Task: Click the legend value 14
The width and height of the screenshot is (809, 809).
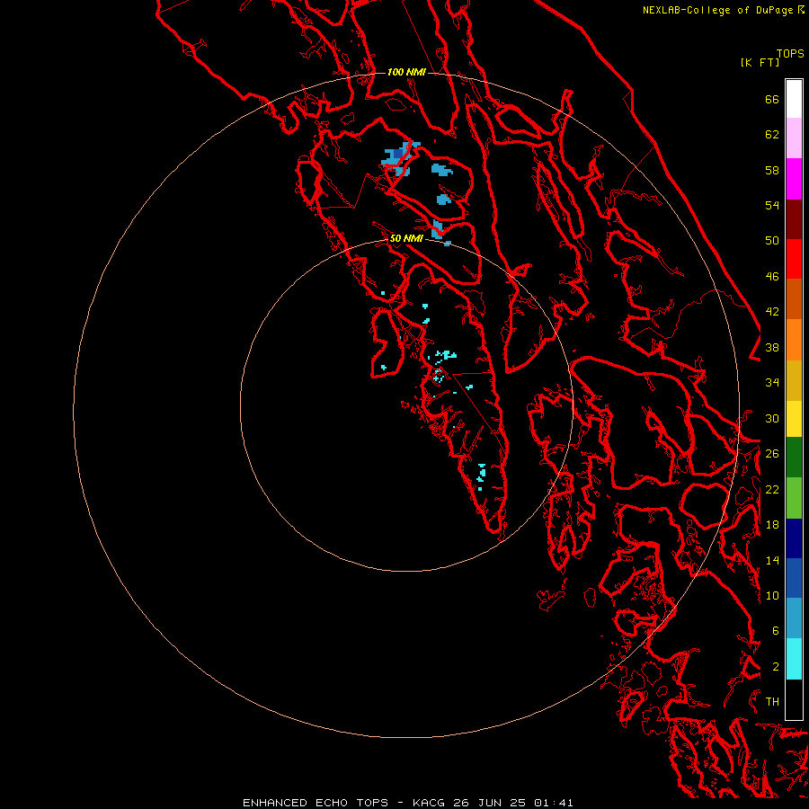Action: [x=772, y=560]
